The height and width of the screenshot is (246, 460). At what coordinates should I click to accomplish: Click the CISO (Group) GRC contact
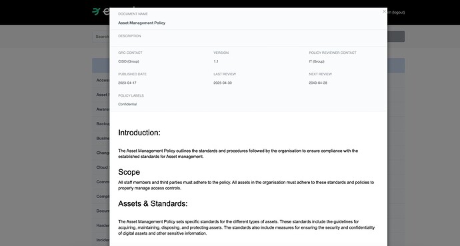click(x=129, y=61)
